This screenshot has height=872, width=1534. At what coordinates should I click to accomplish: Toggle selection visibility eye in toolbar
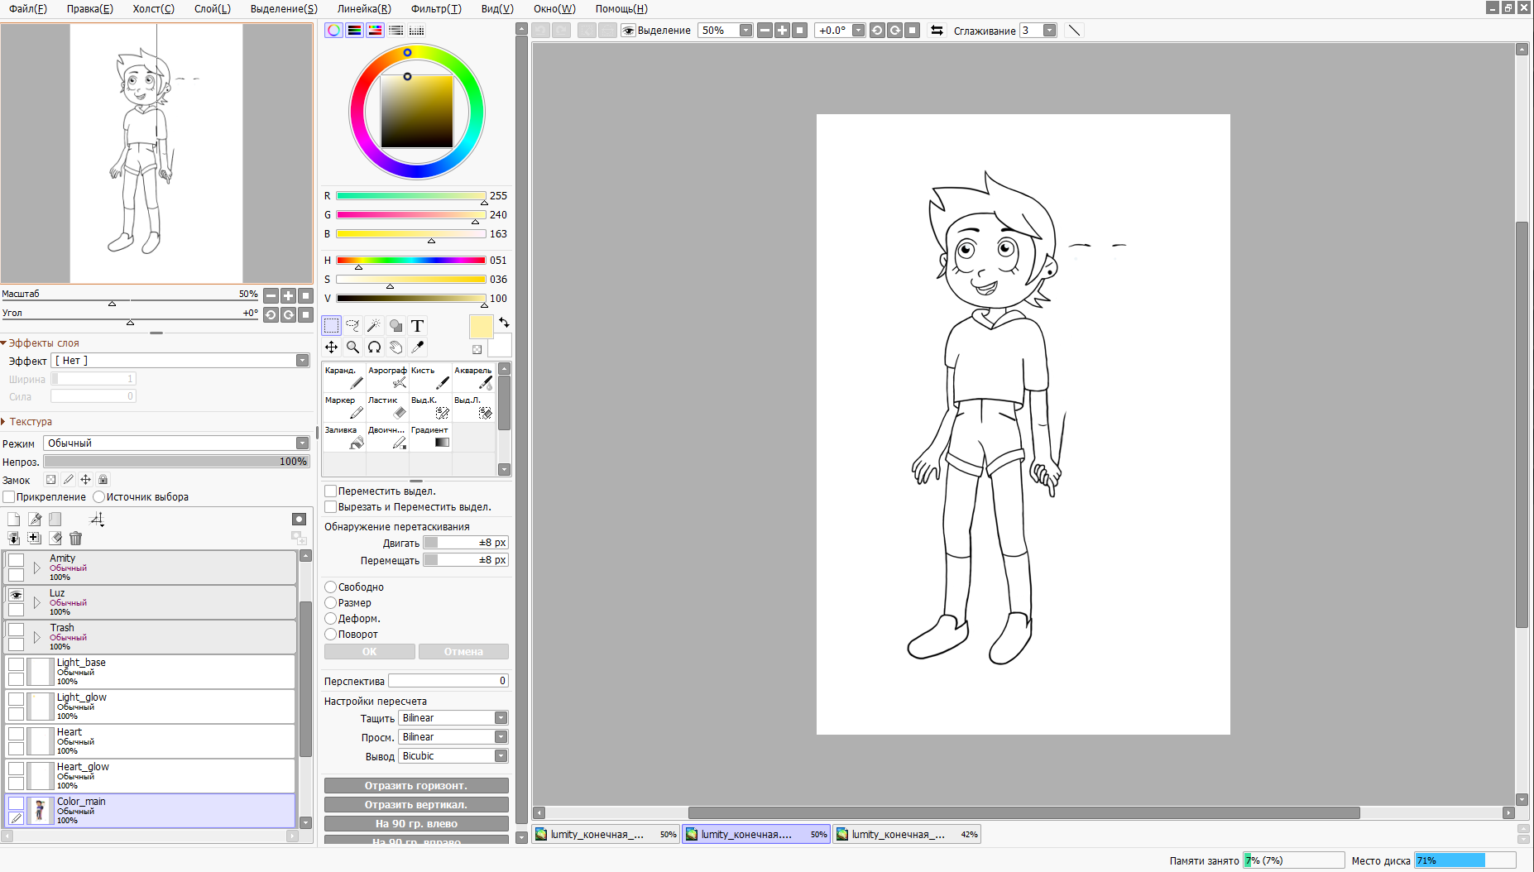[629, 31]
